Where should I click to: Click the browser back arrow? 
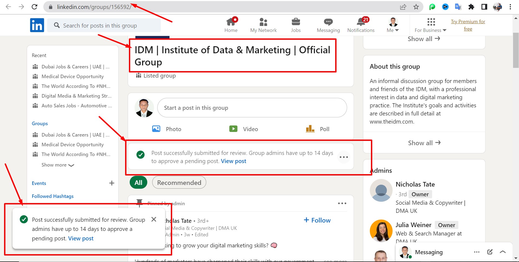click(8, 7)
